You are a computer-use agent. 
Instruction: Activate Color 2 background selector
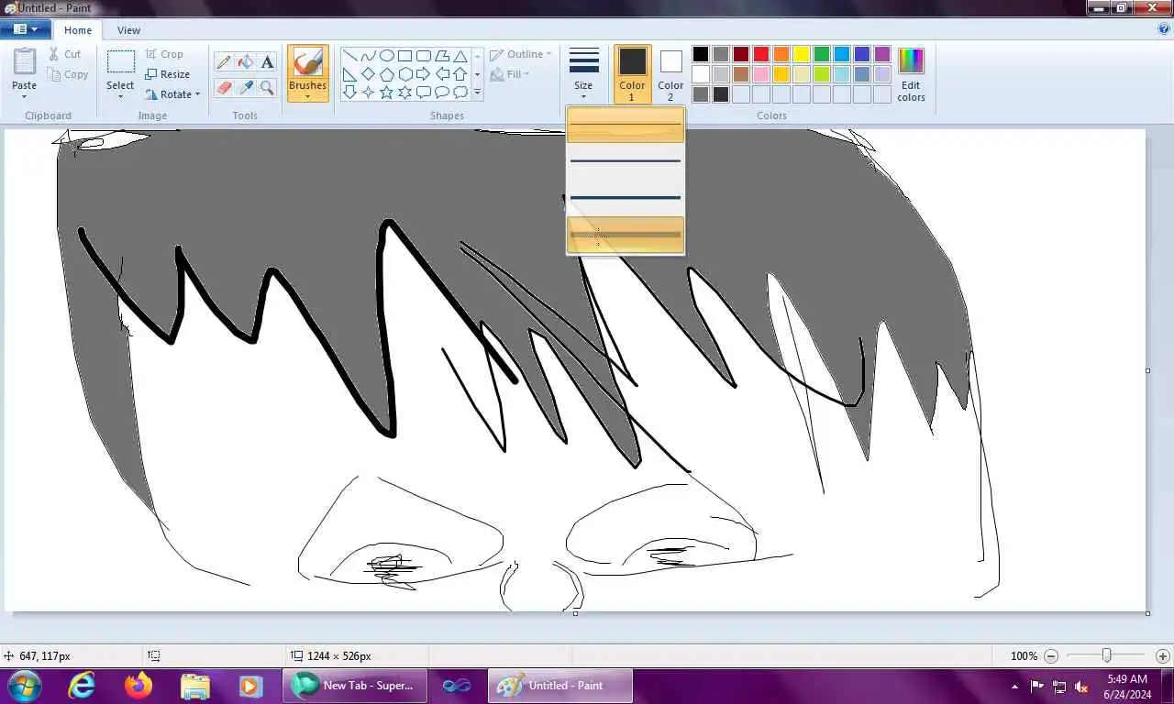(670, 74)
